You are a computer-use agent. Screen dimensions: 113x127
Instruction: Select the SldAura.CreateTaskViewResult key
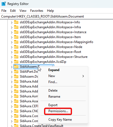coord(42,126)
